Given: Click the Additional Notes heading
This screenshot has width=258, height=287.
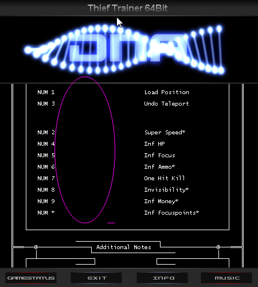Looking at the screenshot, I should click(124, 247).
